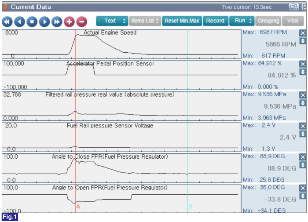Open the Items List dropdown
Viewport: 308px width, 222px height.
click(x=145, y=21)
